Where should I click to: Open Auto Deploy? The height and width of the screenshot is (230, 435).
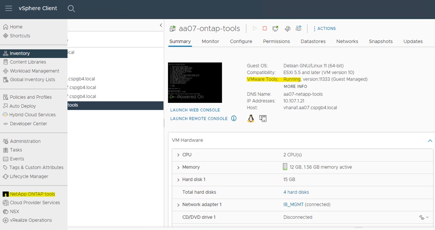22,106
